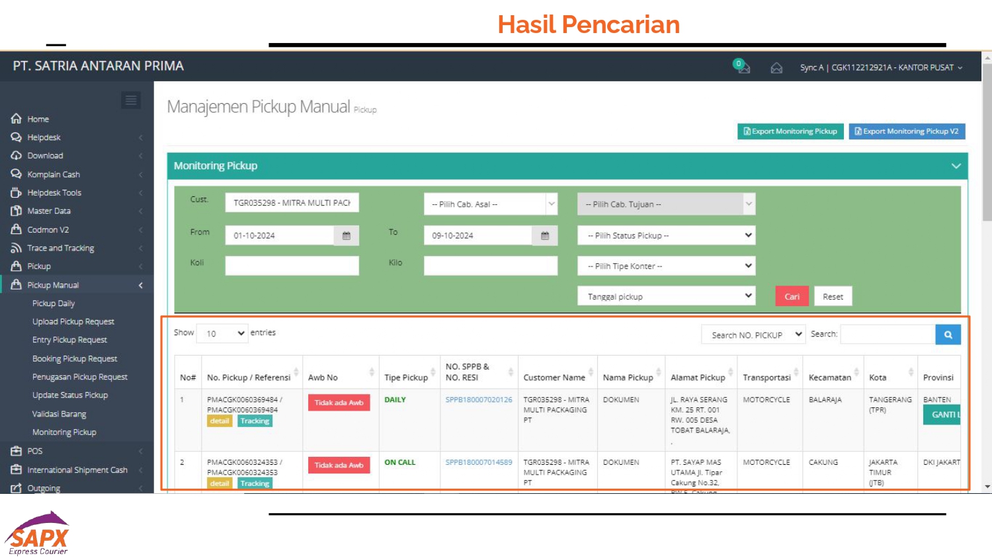This screenshot has height=558, width=992.
Task: Toggle the sidebar hamburger menu button
Action: tap(131, 100)
